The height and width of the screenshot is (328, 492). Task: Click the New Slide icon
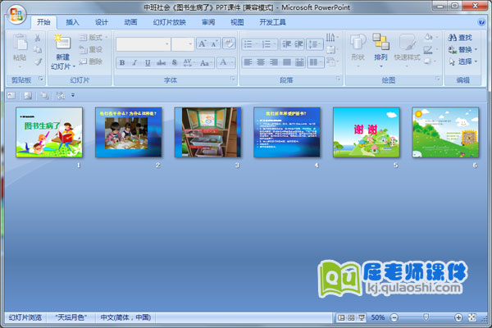click(62, 42)
